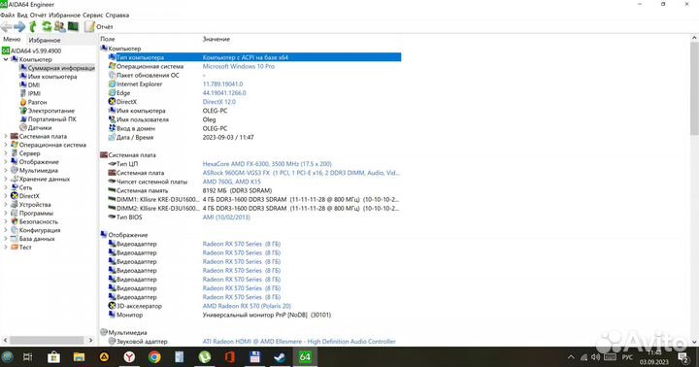Screen dimensions: 699x367
Task: Select the Безопасность tree item
Action: point(34,221)
